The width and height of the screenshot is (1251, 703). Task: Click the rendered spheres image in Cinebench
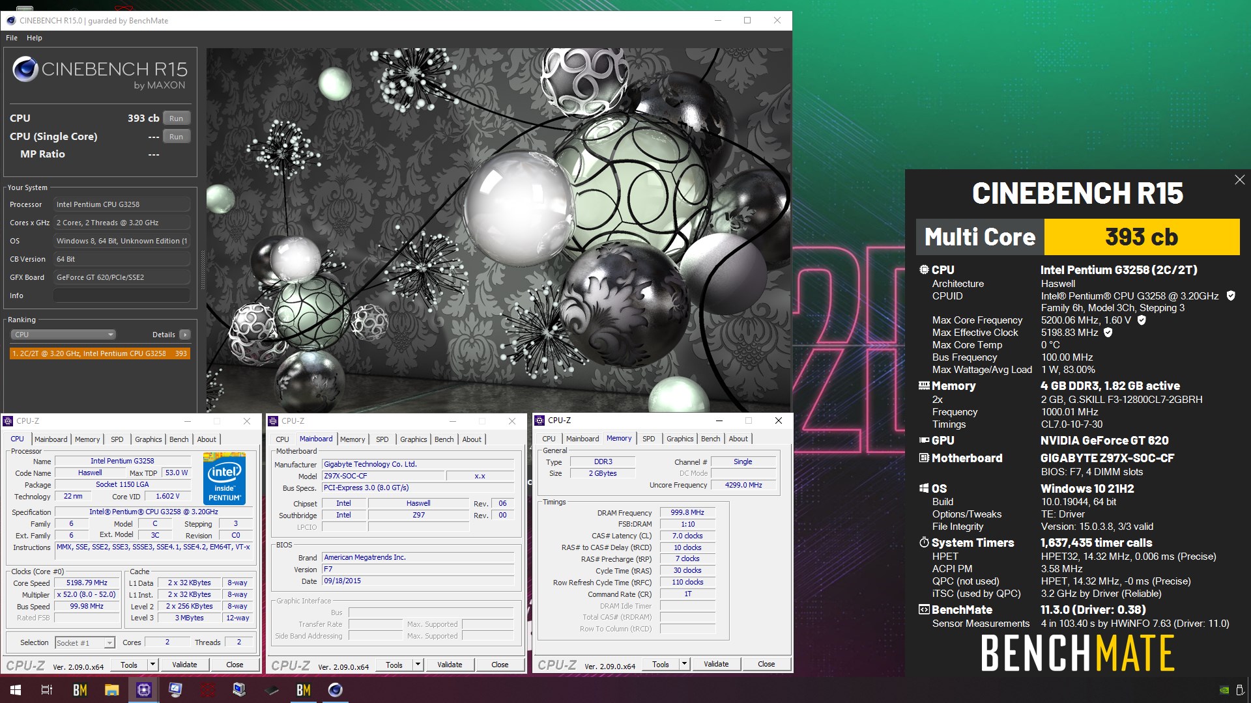(498, 230)
